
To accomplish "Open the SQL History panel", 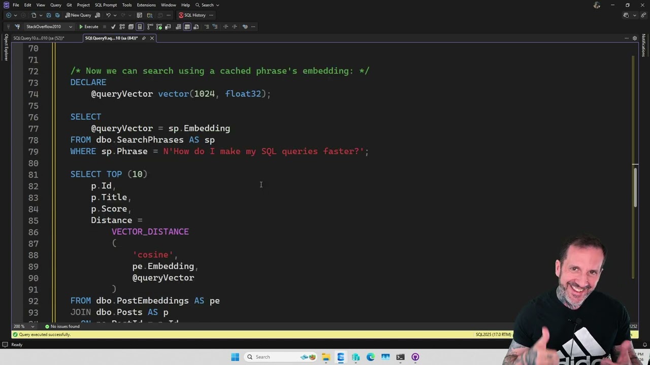I will point(192,15).
